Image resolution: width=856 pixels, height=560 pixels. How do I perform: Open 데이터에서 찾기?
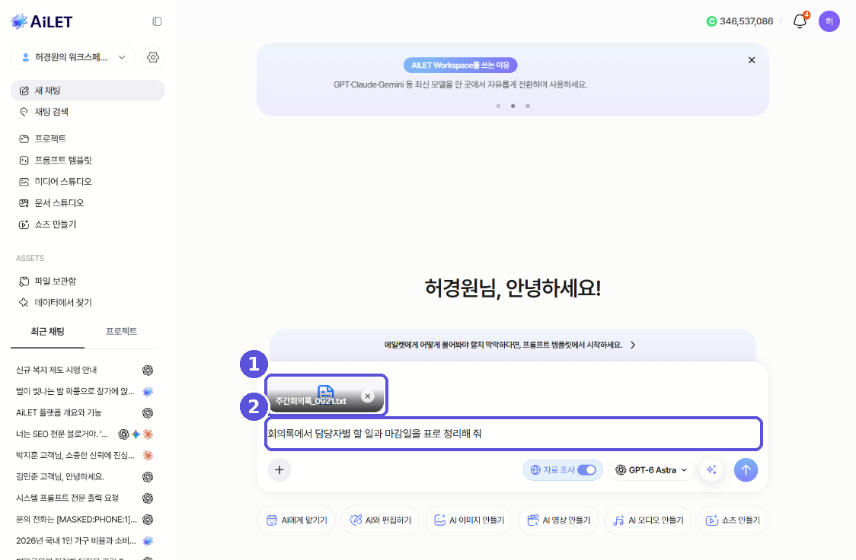88,302
